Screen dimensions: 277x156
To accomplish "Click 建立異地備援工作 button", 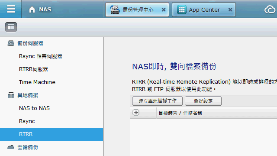I will 158,101.
